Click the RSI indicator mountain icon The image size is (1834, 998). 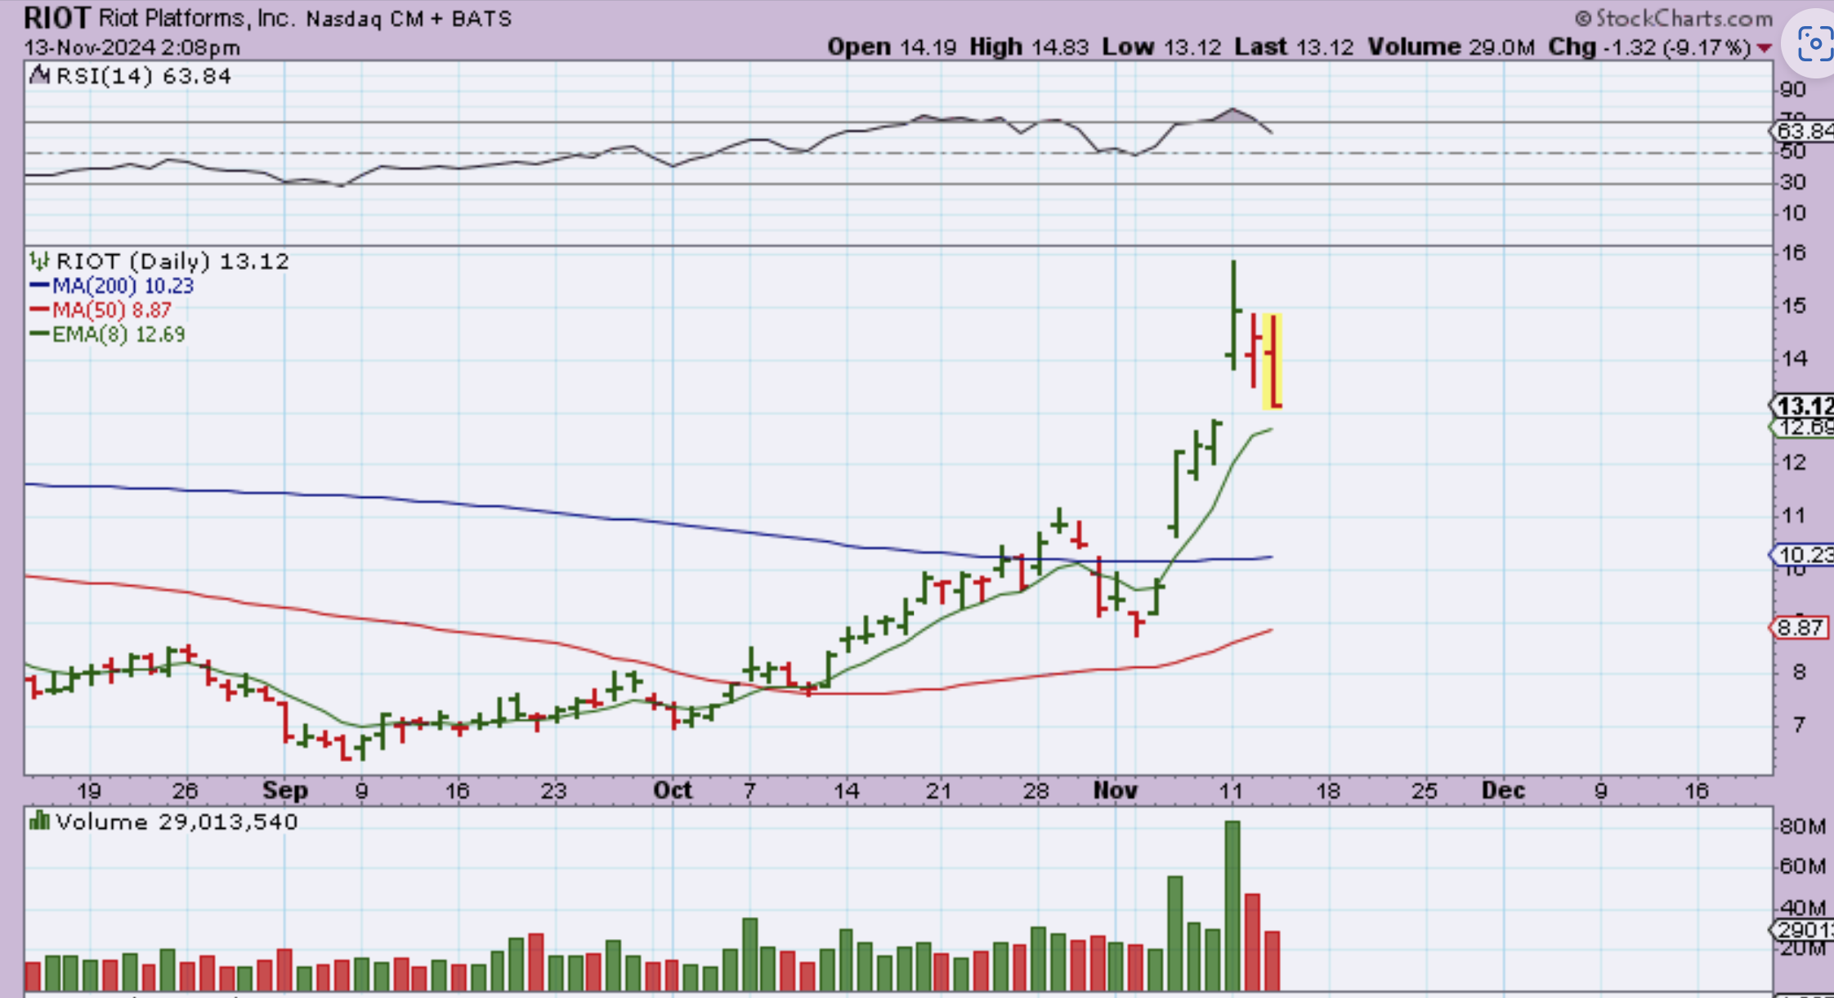tap(38, 76)
